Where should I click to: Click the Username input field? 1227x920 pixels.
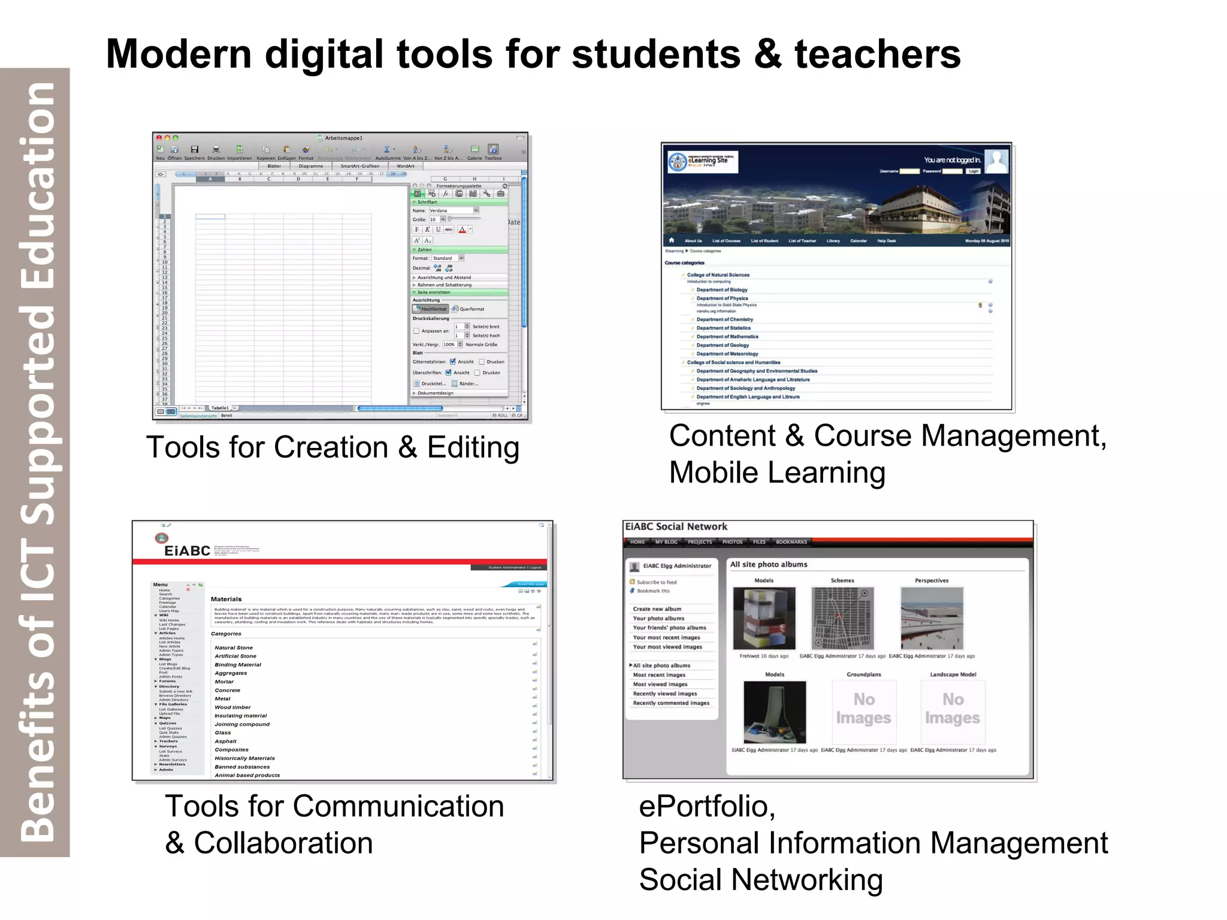pyautogui.click(x=909, y=171)
